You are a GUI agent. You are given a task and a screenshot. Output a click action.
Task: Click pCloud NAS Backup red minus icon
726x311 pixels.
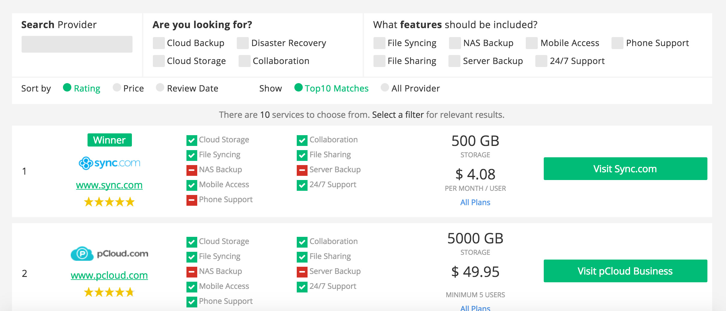pos(192,272)
